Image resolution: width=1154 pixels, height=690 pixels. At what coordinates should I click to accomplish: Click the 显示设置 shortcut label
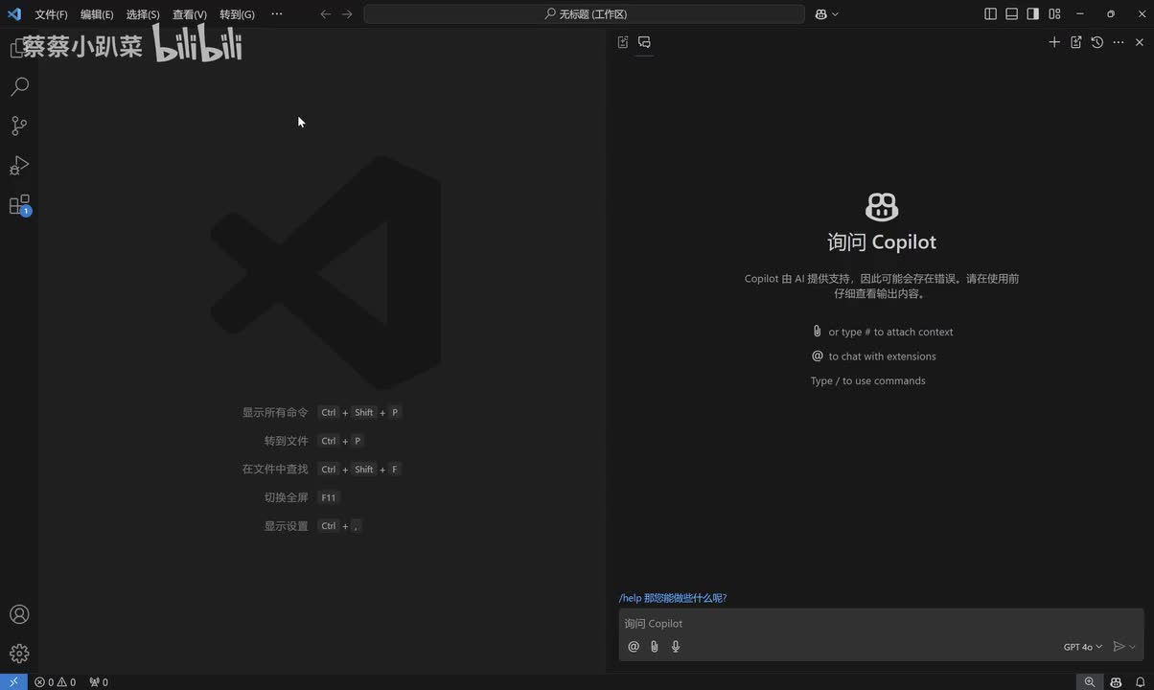coord(287,526)
